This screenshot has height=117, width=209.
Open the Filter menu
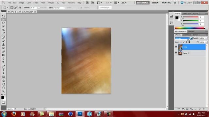pyautogui.click(x=43, y=3)
